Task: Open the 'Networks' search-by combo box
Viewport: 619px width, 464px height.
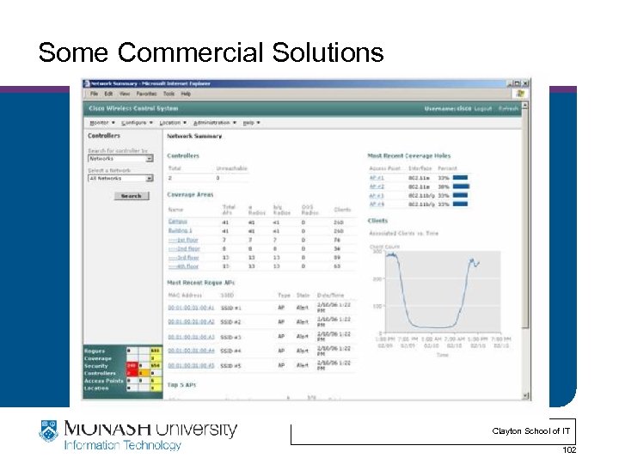Action: [120, 159]
